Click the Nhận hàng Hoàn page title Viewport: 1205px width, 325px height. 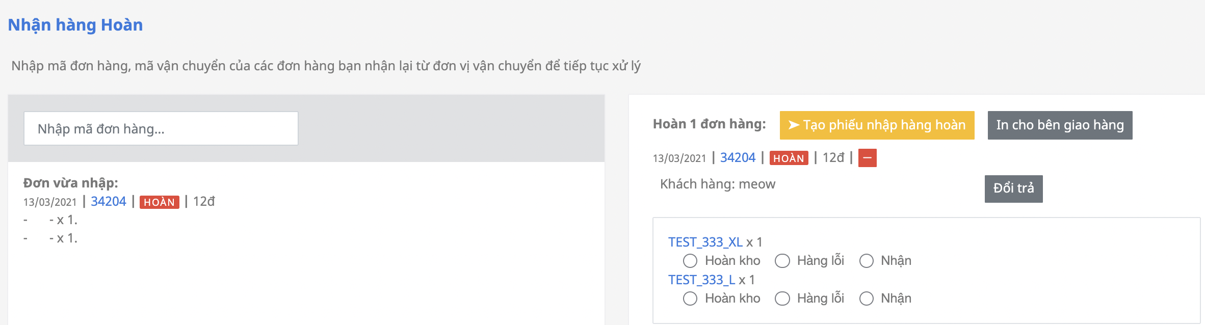[x=75, y=24]
